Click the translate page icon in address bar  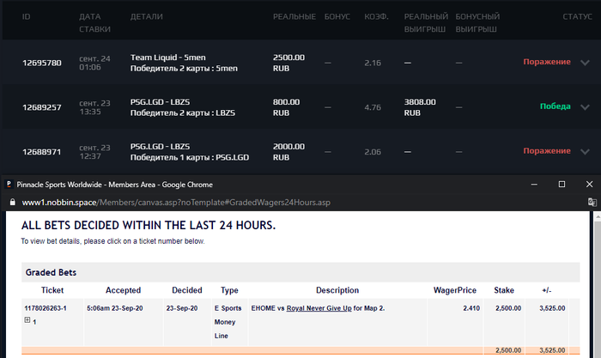[x=592, y=202]
